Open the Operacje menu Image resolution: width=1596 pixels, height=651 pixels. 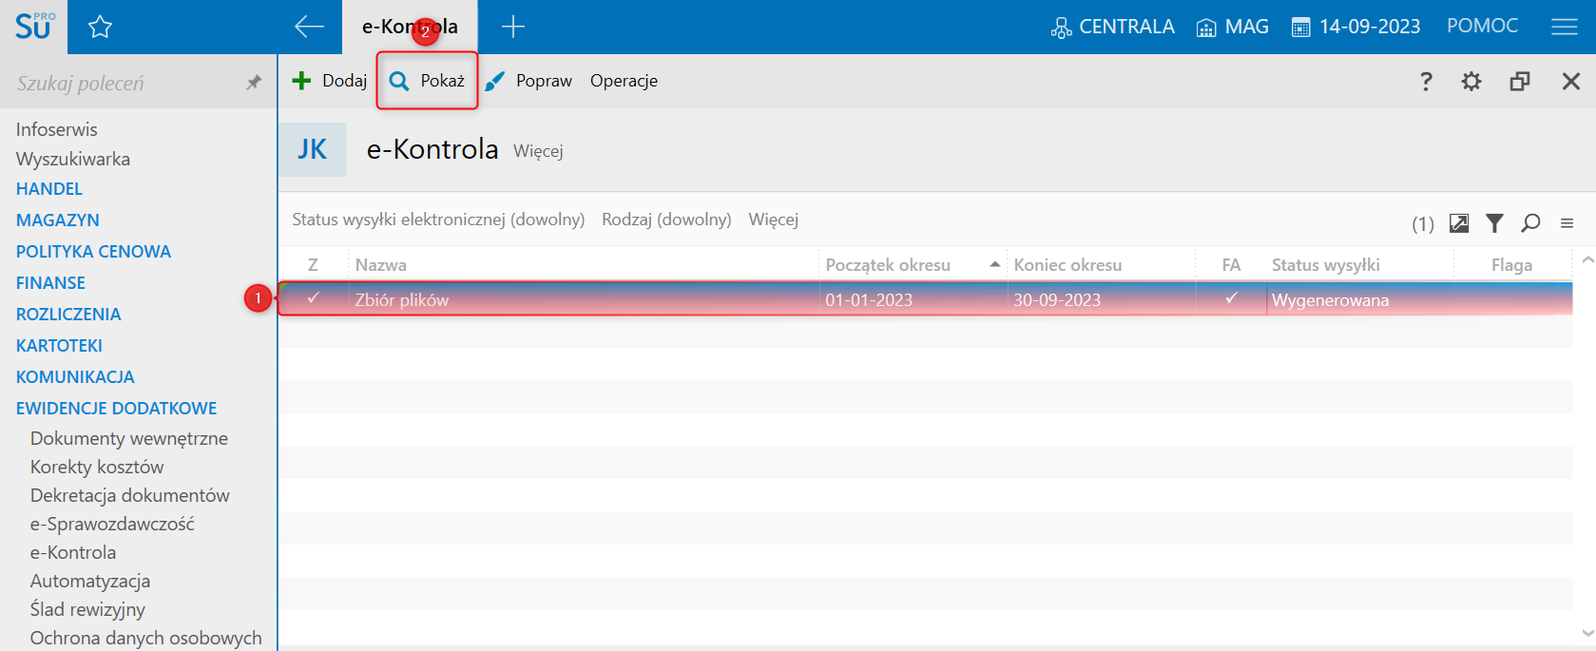point(624,81)
